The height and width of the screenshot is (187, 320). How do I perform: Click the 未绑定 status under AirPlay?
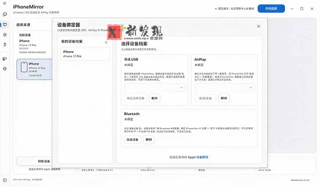coord(199,65)
